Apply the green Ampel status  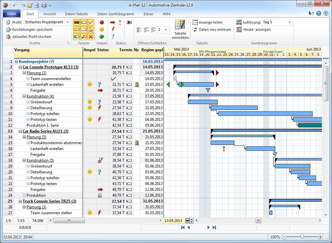pos(101,36)
